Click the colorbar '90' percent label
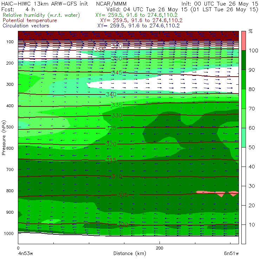Image resolution: width=260 pixels, height=260 pixels. click(x=252, y=70)
